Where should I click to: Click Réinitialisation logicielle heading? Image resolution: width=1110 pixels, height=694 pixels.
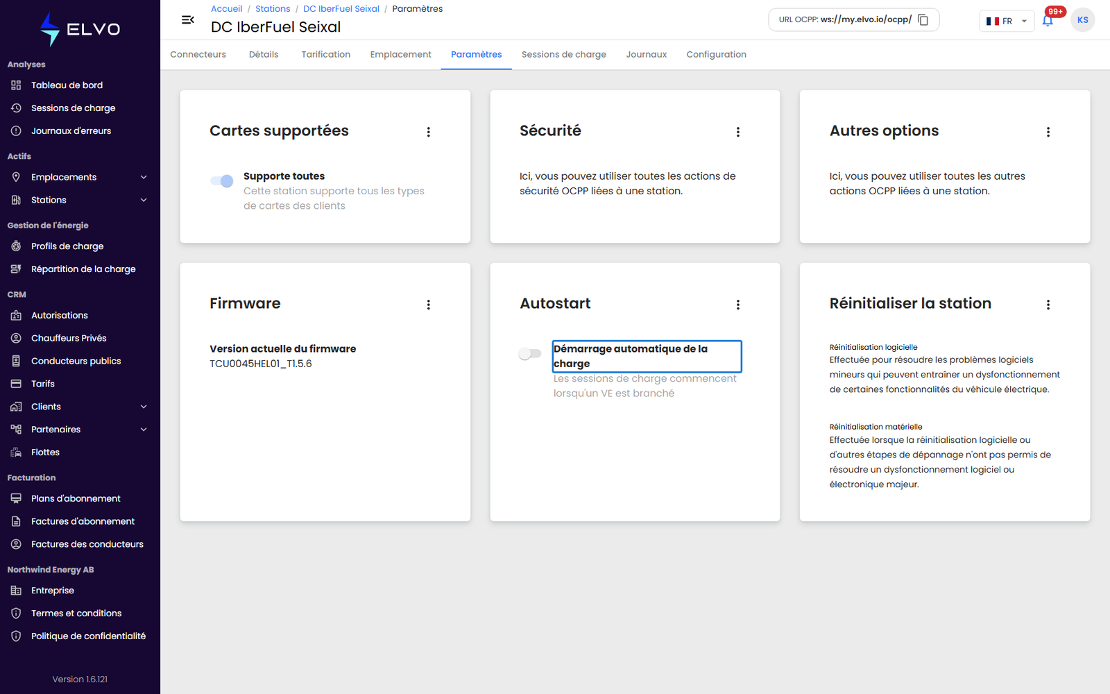[x=873, y=347]
